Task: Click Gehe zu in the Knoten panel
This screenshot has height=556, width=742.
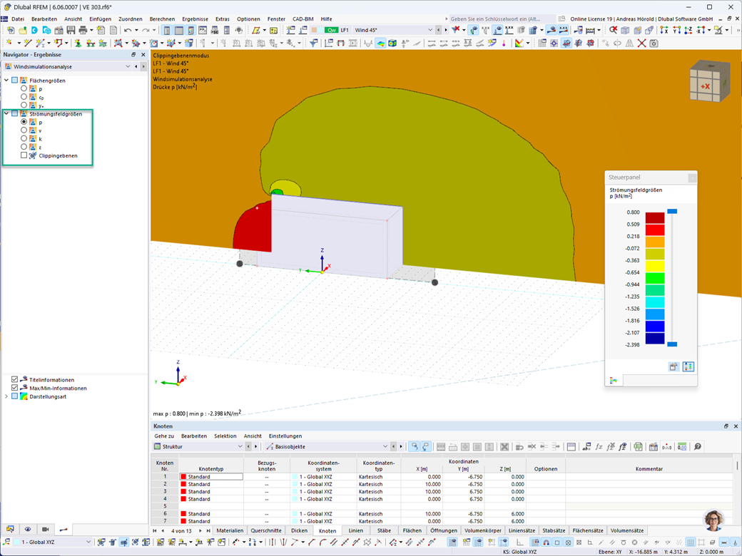Action: [163, 436]
